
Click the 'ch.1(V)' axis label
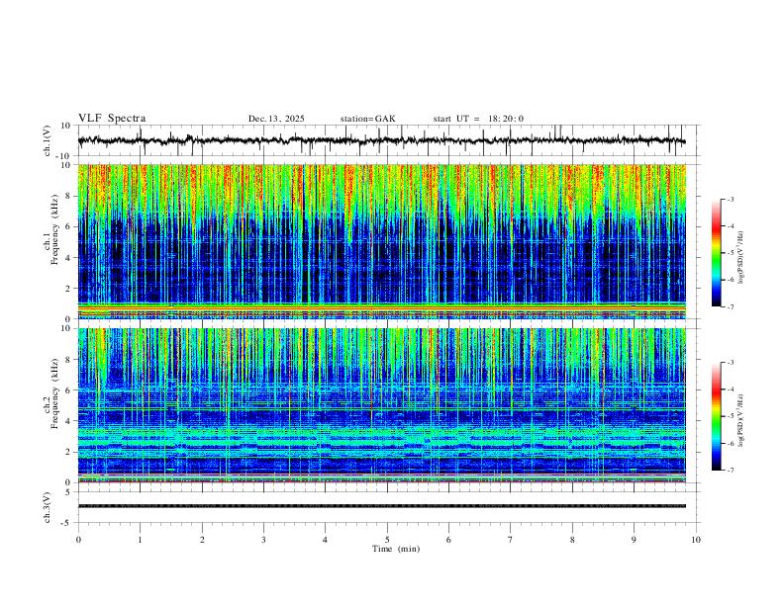tap(48, 140)
